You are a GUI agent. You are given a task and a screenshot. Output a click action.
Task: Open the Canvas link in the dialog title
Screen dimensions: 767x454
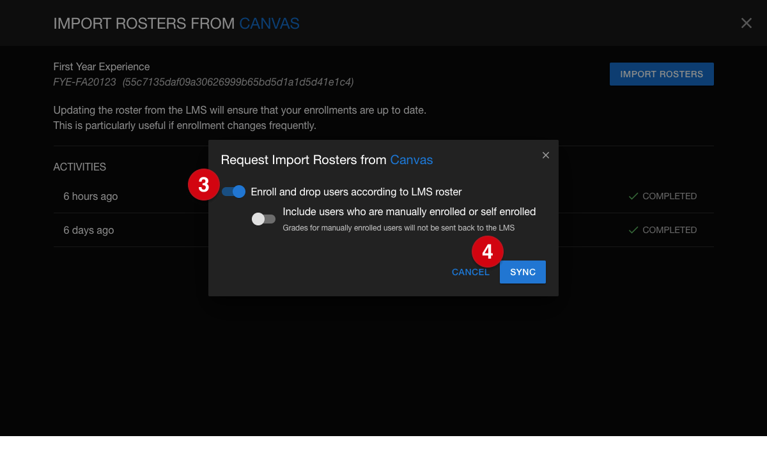412,160
